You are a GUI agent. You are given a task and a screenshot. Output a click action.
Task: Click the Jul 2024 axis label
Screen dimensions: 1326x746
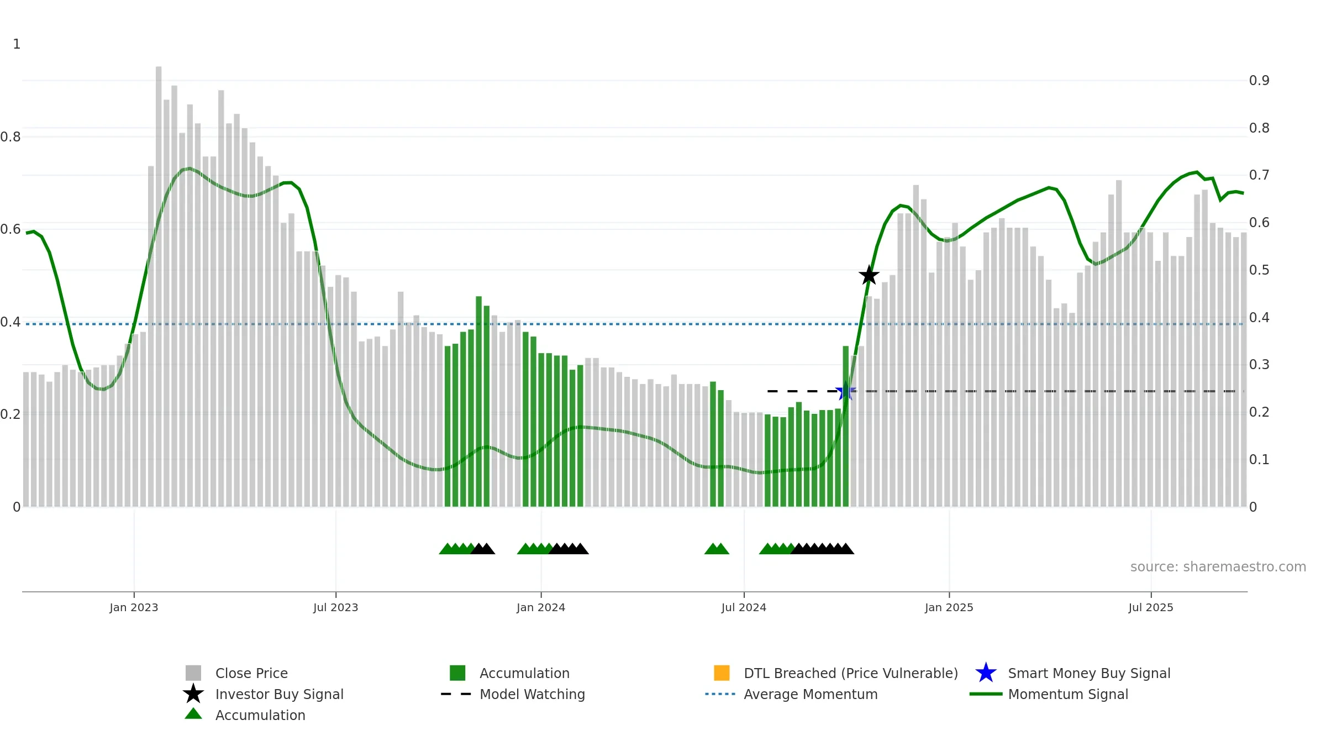click(x=744, y=607)
